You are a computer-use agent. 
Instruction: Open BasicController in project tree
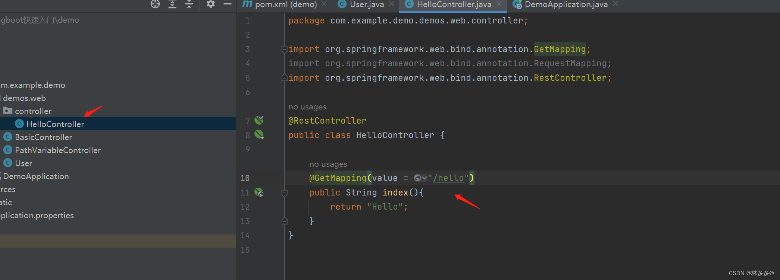(43, 137)
